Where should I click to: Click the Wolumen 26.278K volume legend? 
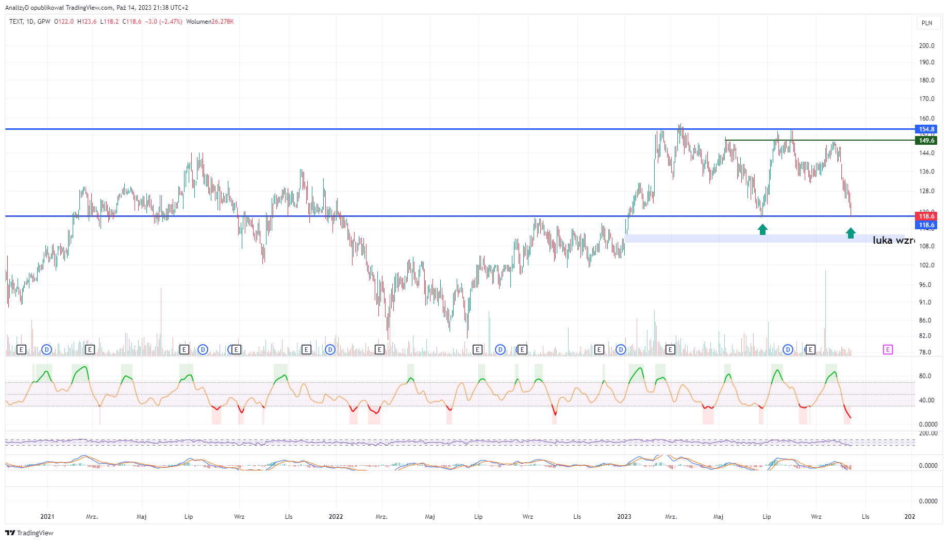210,22
